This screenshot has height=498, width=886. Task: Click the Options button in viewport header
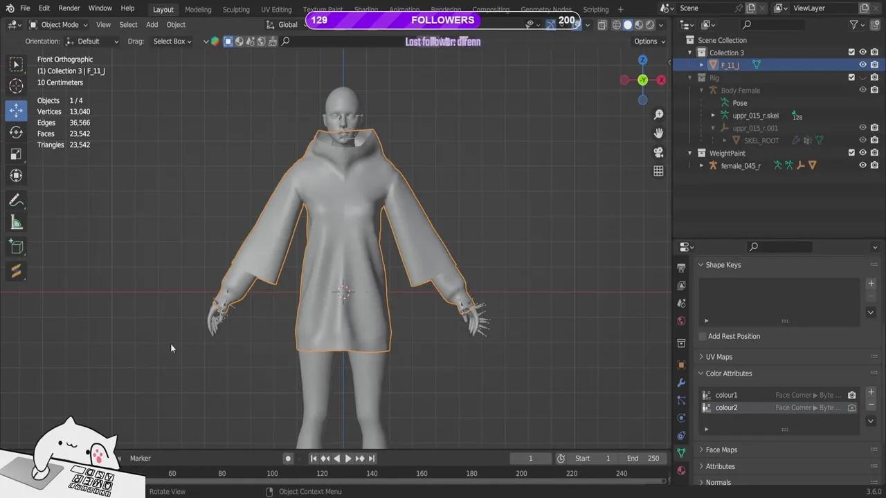point(649,41)
